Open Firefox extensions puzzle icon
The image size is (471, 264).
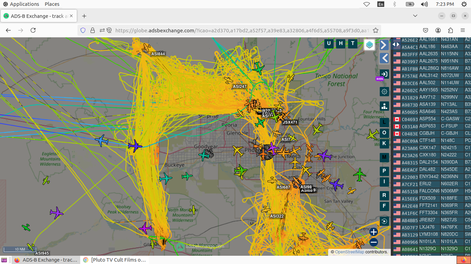(x=450, y=30)
